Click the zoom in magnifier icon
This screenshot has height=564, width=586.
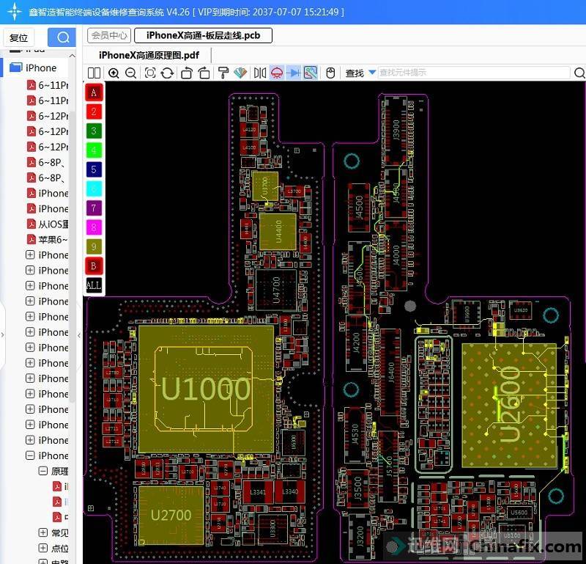(x=114, y=73)
